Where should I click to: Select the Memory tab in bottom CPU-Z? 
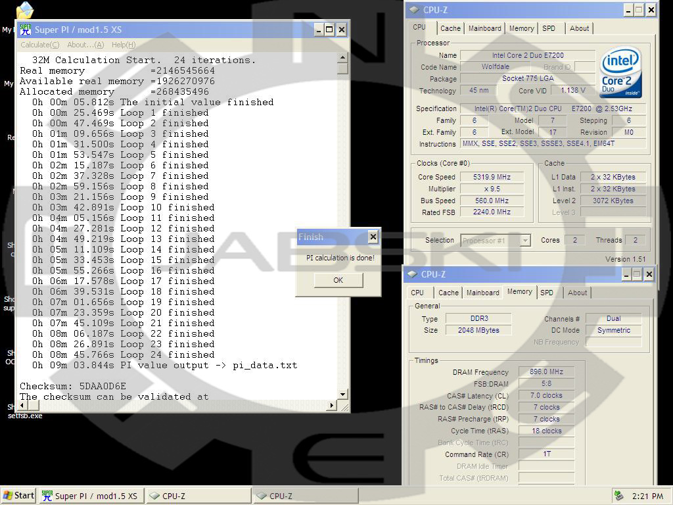pyautogui.click(x=519, y=291)
